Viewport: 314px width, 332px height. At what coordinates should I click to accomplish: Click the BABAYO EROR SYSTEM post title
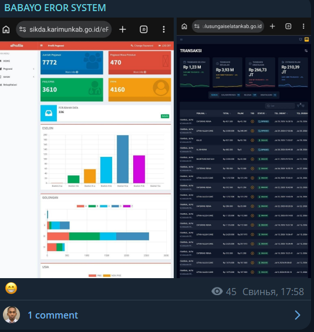tap(55, 8)
